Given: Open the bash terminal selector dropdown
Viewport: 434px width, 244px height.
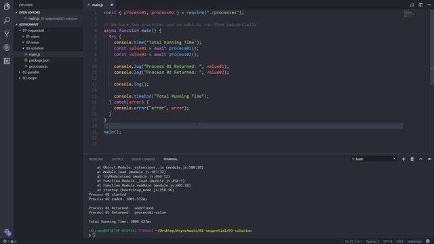Looking at the screenshot, I should tap(374, 159).
